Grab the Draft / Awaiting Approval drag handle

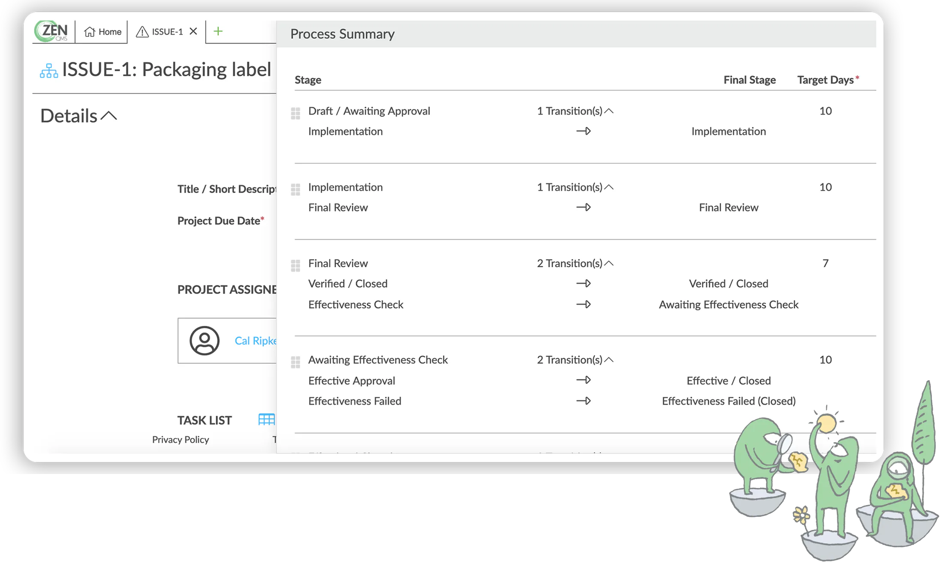tap(295, 113)
